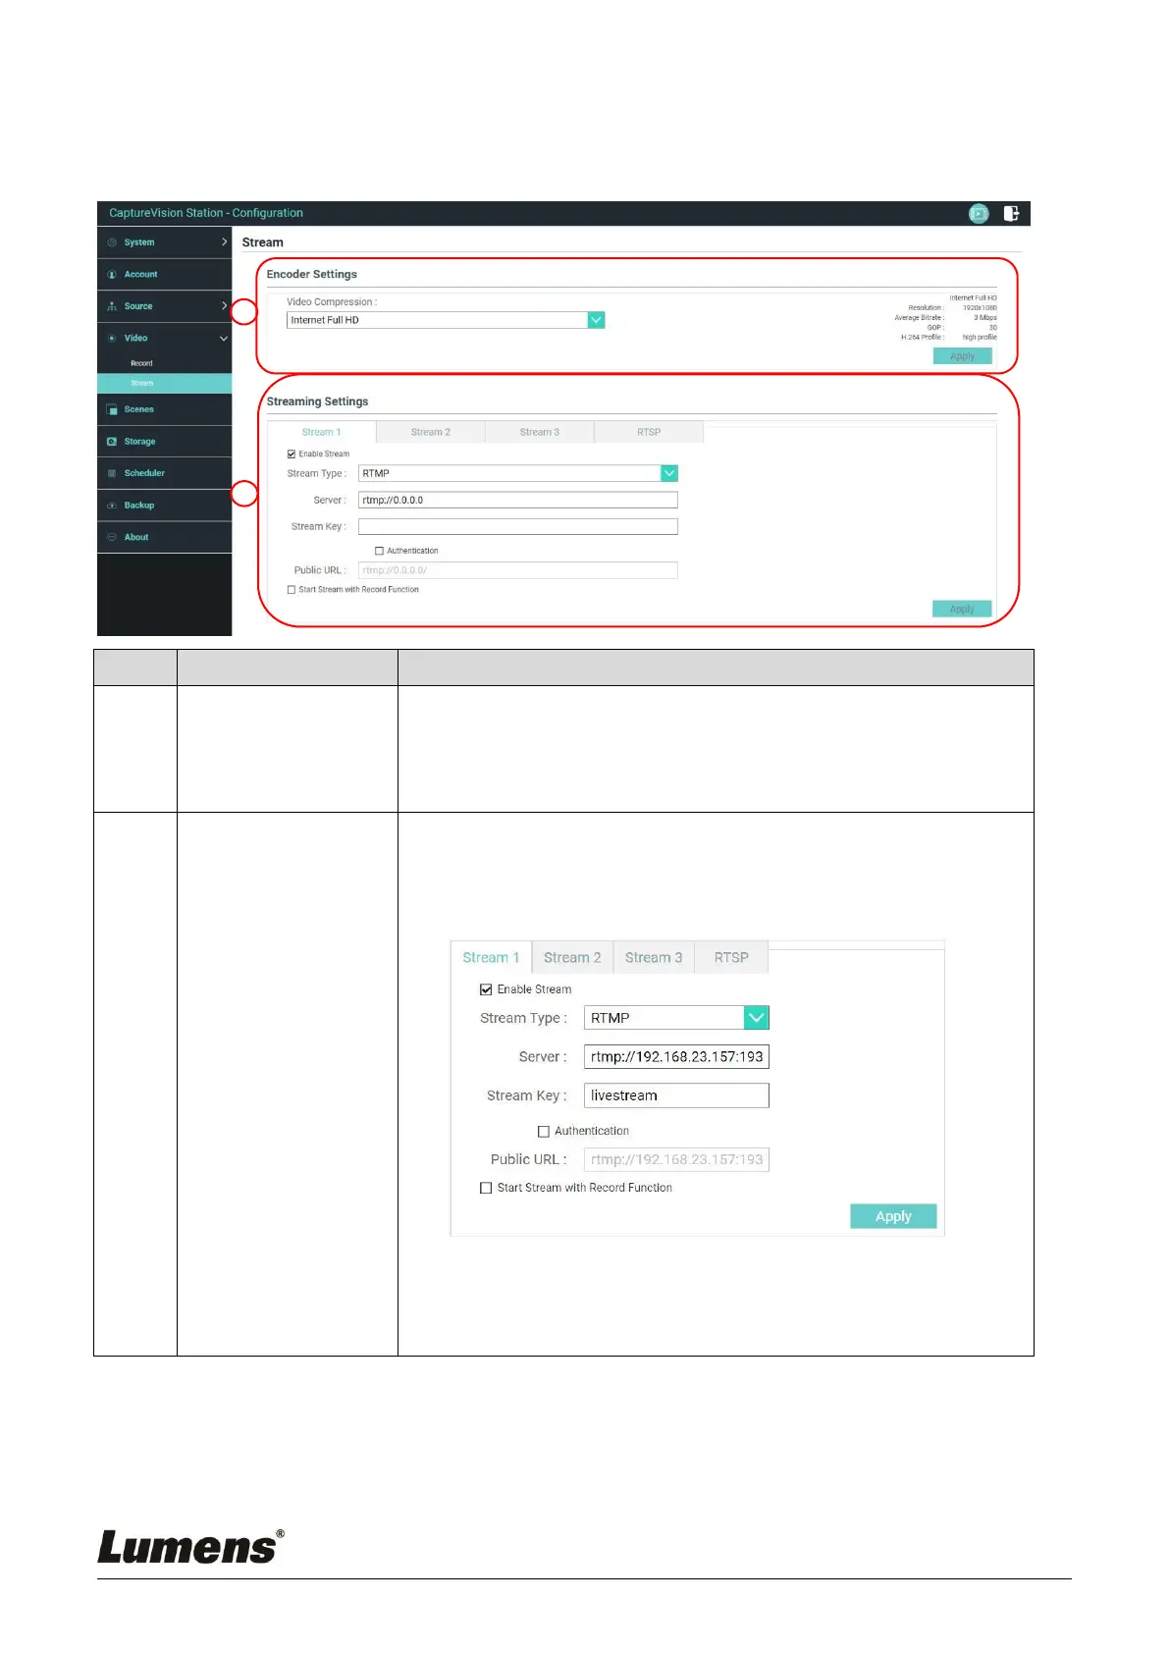Select RTSP tab in the enlarged lower panel
The height and width of the screenshot is (1653, 1169).
(x=731, y=958)
